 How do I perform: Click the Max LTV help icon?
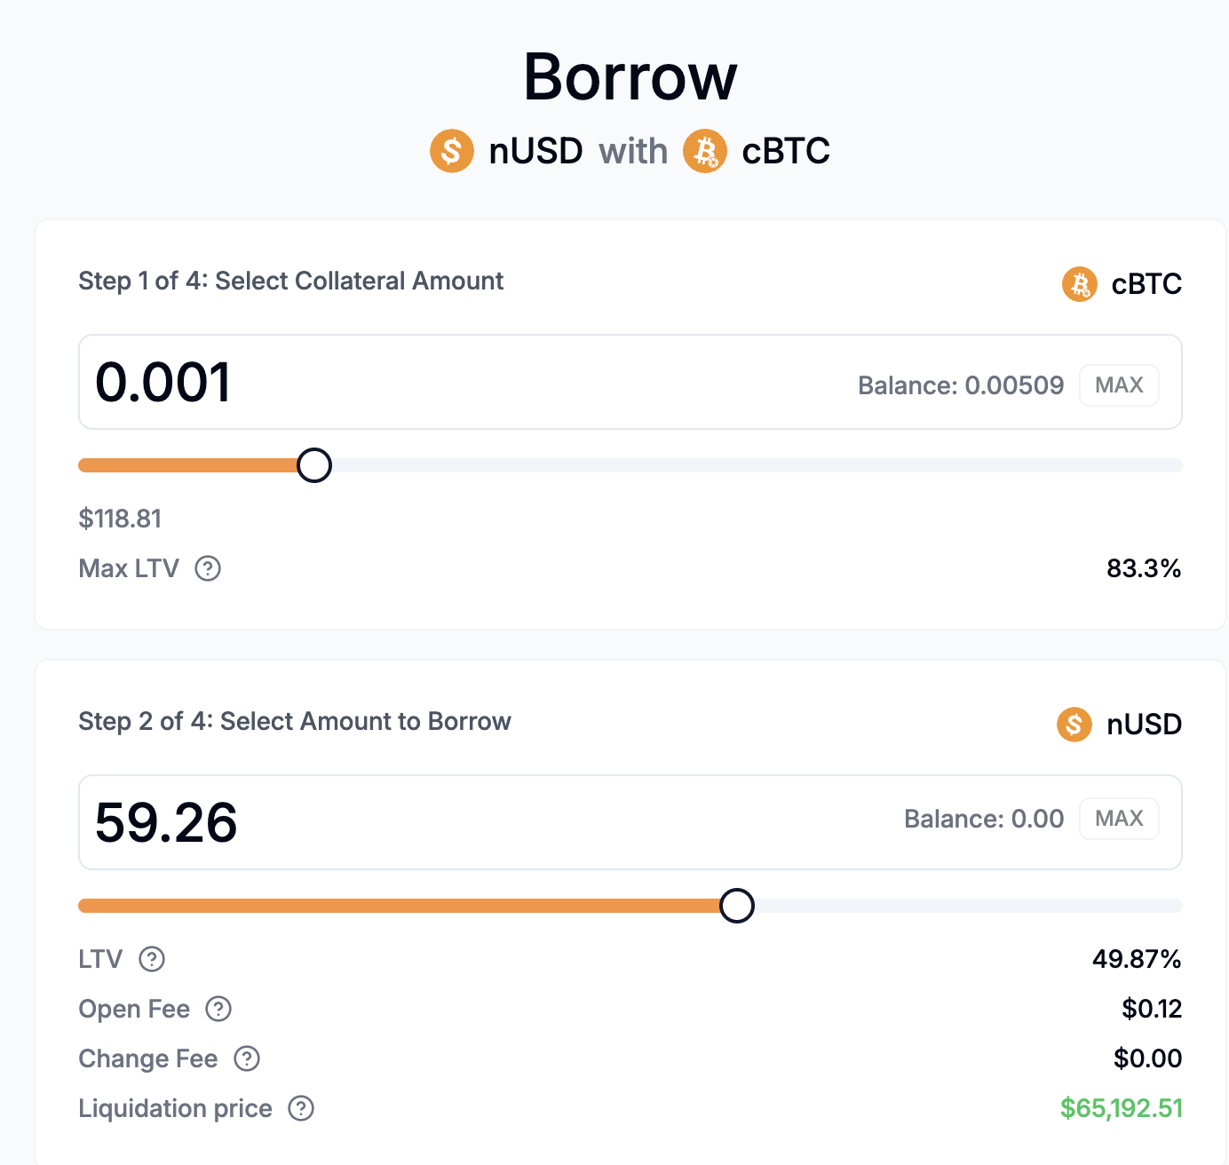click(x=208, y=568)
